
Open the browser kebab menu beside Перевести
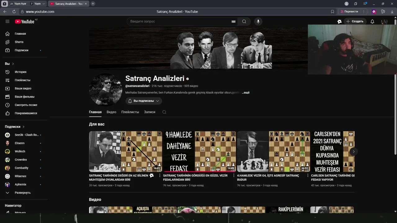coord(364,11)
